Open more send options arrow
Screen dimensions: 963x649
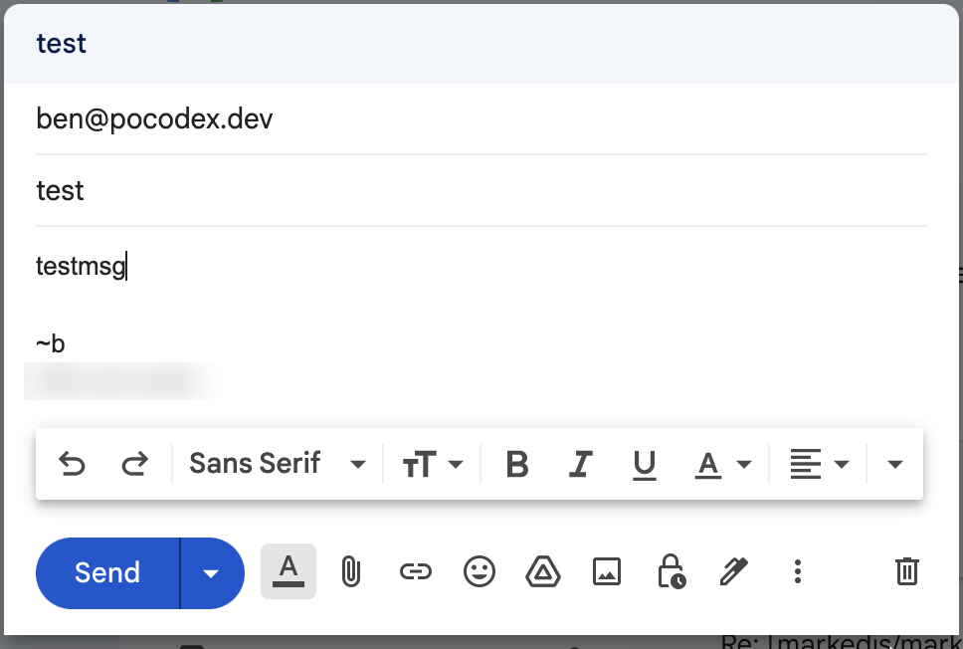coord(211,573)
